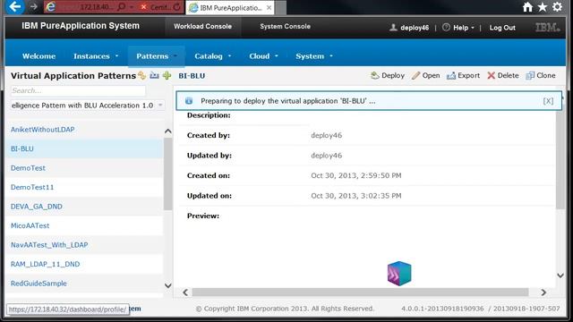Go to the Welcome page
573x322 pixels.
38,56
